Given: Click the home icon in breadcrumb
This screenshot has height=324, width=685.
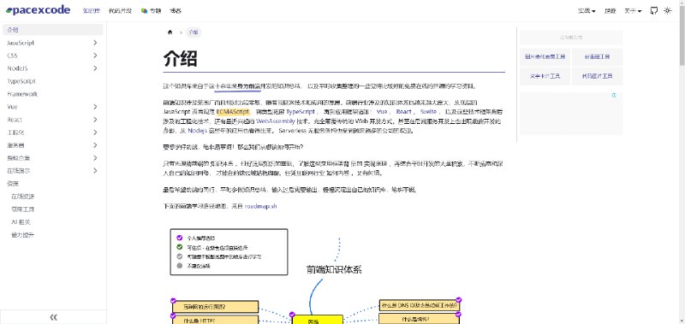Looking at the screenshot, I should coord(170,32).
